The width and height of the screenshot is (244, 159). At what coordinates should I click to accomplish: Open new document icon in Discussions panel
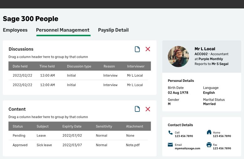click(137, 49)
